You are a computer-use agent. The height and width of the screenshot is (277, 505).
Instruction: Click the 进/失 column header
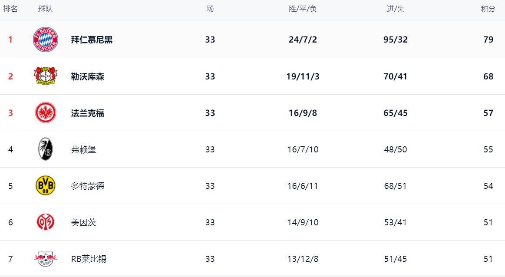click(x=396, y=9)
